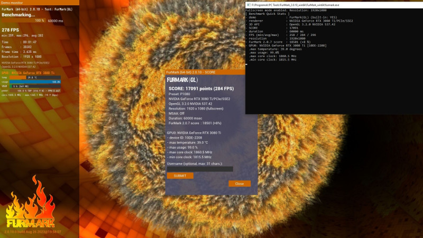Click the power TDP bar
Image resolution: width=423 pixels, height=238 pixels.
click(35, 90)
